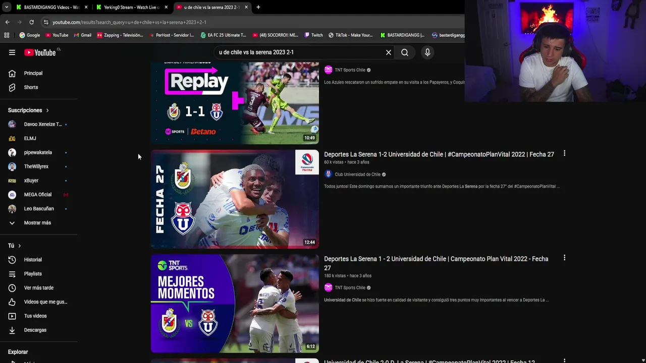Screen dimensions: 646x363
Task: Visit Club Universidad de Chile channel
Action: (357, 174)
